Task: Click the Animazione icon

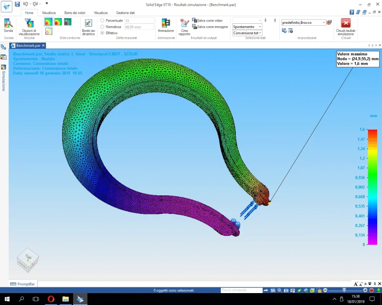Action: pyautogui.click(x=166, y=25)
